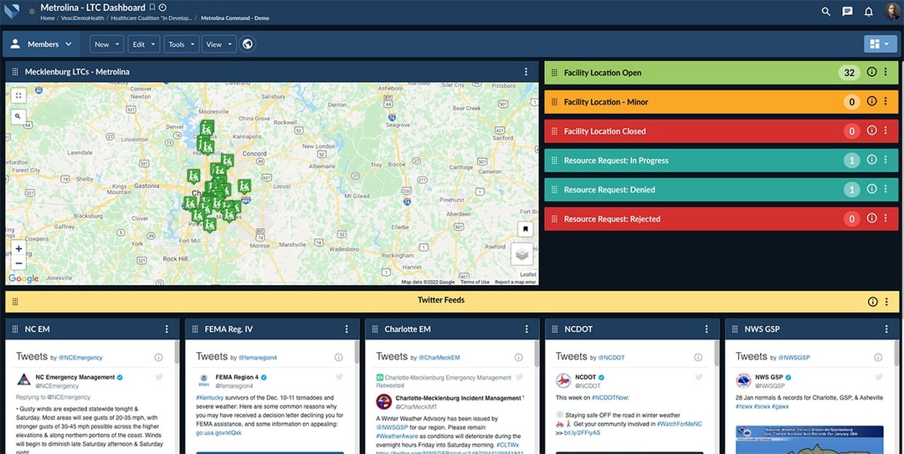This screenshot has height=454, width=904.
Task: Open the Tools dropdown menu
Action: (x=182, y=43)
